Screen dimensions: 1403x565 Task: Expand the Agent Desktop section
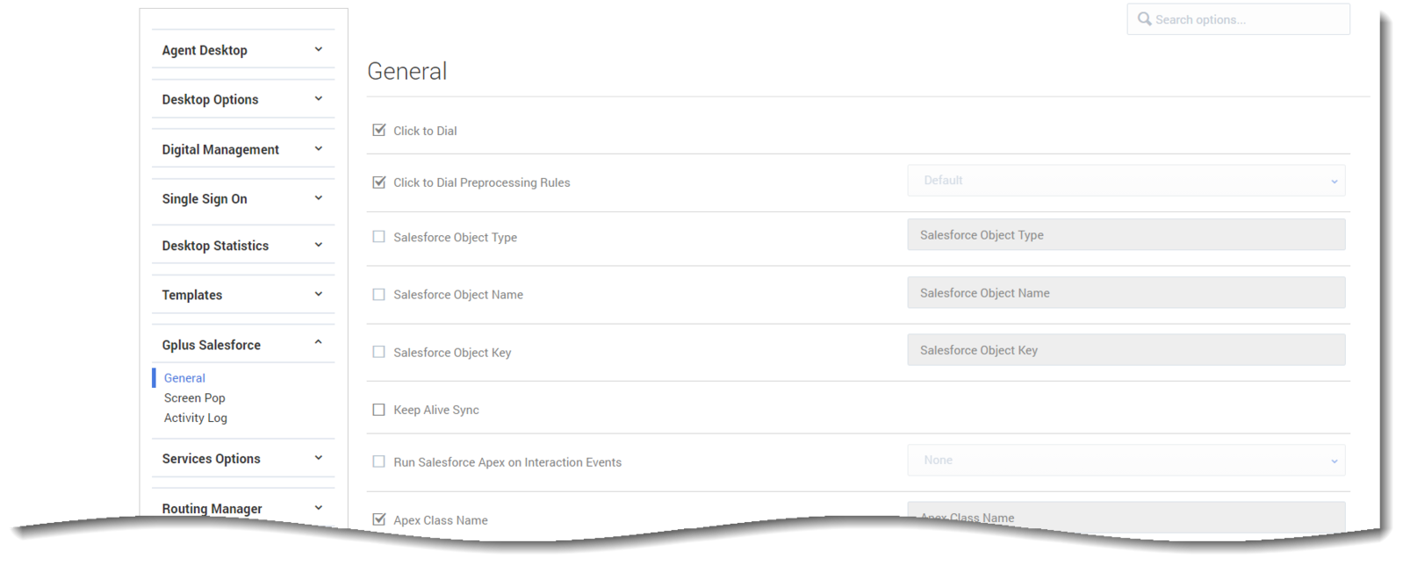pos(243,50)
